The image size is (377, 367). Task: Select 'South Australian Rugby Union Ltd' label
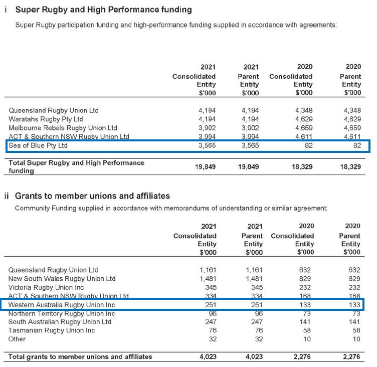coord(60,322)
